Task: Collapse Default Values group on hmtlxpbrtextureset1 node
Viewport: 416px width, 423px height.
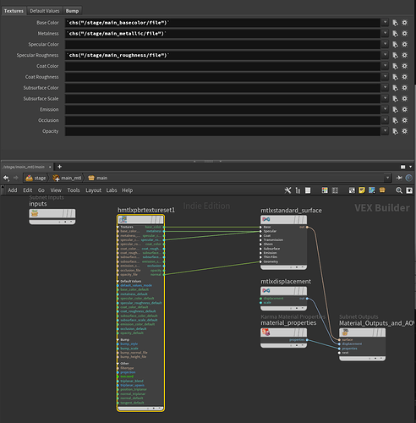Action: pyautogui.click(x=118, y=282)
